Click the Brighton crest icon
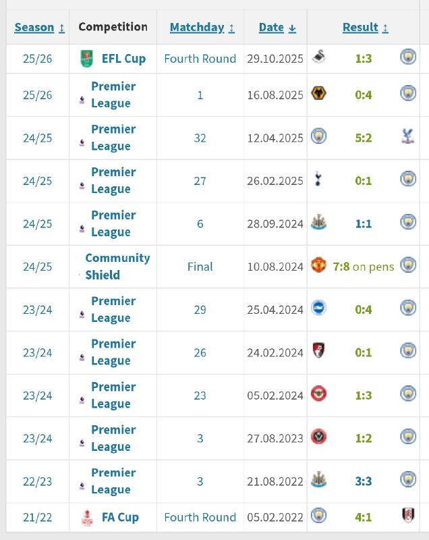The image size is (429, 540). [318, 308]
